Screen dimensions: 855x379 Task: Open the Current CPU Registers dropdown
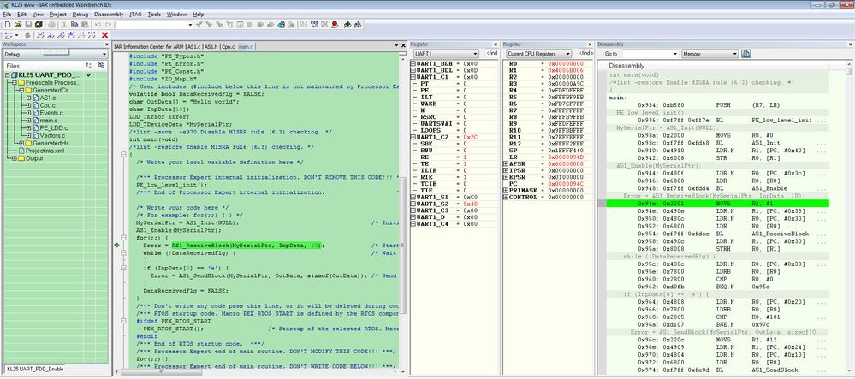pyautogui.click(x=538, y=53)
